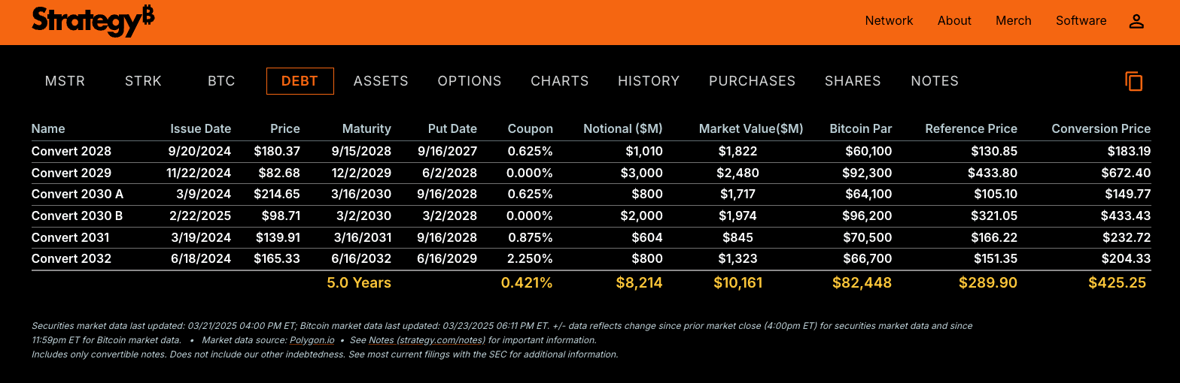Click the Merch header link
This screenshot has height=383, width=1180.
[x=1013, y=21]
